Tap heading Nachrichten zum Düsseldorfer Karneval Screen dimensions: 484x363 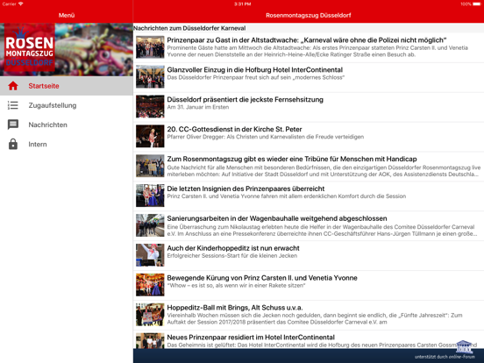pos(189,28)
